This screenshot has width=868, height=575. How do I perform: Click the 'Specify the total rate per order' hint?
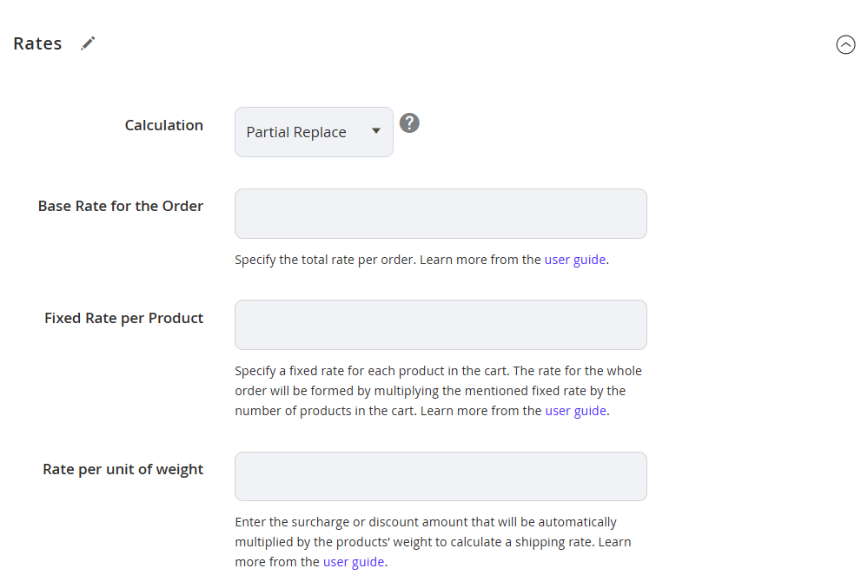tap(421, 260)
